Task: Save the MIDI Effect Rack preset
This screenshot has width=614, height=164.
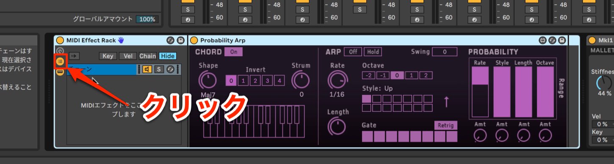Action: point(181,41)
